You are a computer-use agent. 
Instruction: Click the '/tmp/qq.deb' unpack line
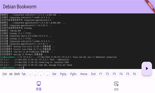pos(13,31)
